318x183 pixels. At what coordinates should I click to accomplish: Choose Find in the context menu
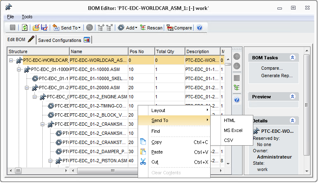174,131
